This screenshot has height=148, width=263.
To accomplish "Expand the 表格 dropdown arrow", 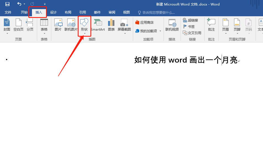I will (44, 34).
